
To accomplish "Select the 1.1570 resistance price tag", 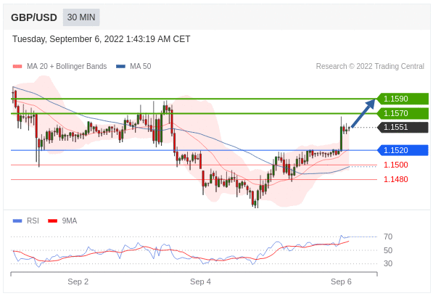I will click(403, 113).
